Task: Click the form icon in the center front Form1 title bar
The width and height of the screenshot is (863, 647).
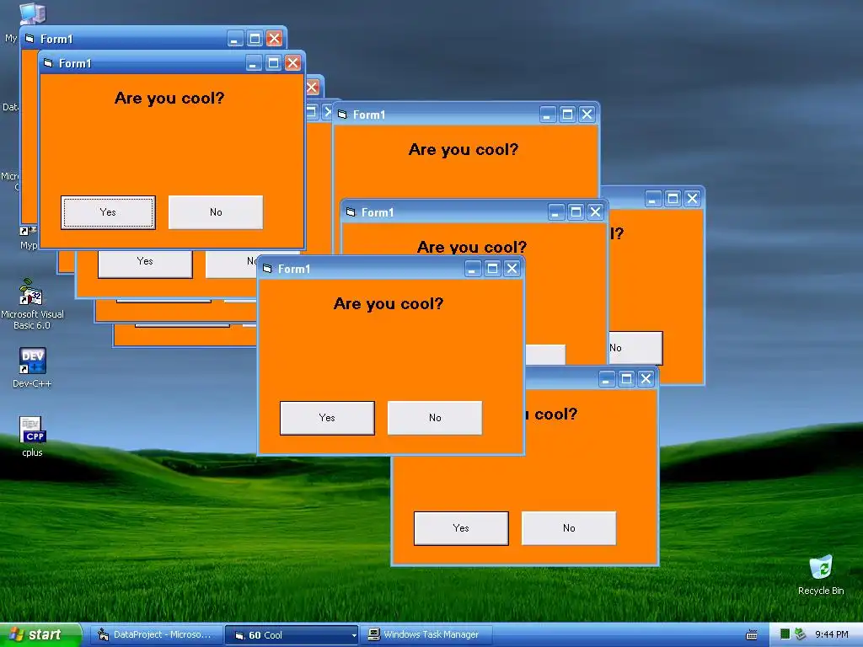Action: [267, 269]
